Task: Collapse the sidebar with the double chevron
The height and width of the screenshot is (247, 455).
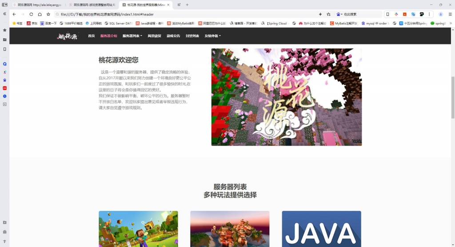Action: click(x=4, y=14)
